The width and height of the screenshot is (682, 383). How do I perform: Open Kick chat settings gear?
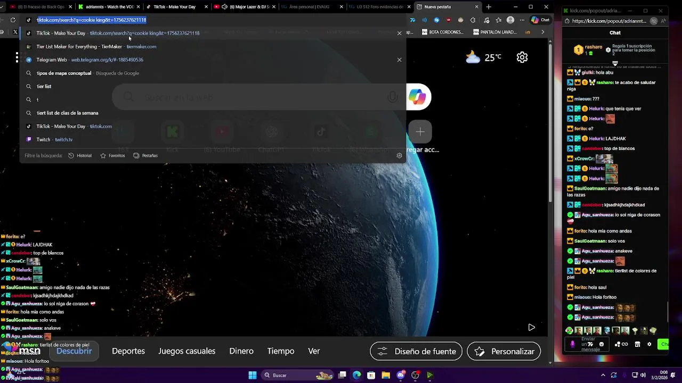pyautogui.click(x=649, y=344)
